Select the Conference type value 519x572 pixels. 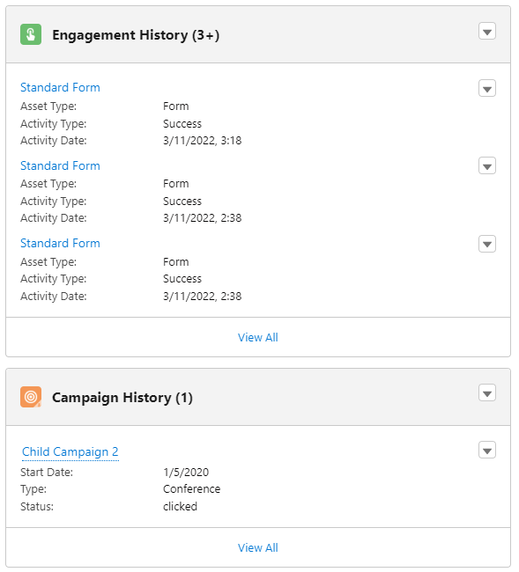[192, 489]
